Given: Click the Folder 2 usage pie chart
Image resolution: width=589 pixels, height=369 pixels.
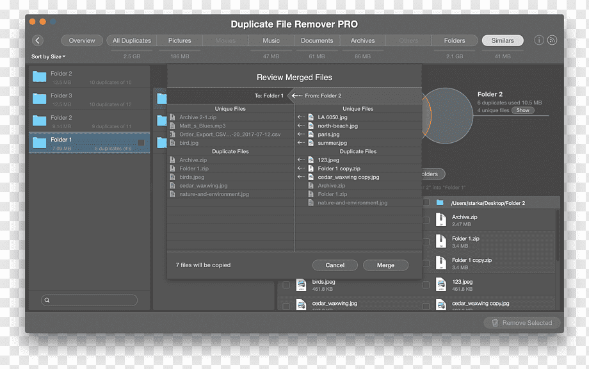Looking at the screenshot, I should (447, 116).
